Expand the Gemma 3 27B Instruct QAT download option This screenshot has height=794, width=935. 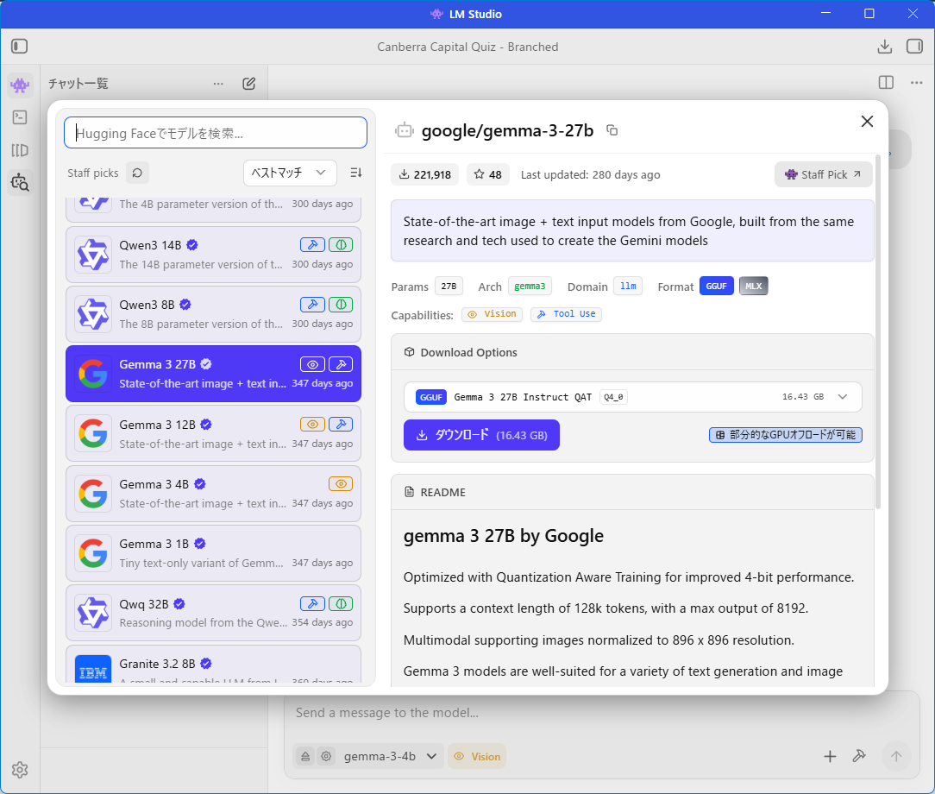click(843, 397)
